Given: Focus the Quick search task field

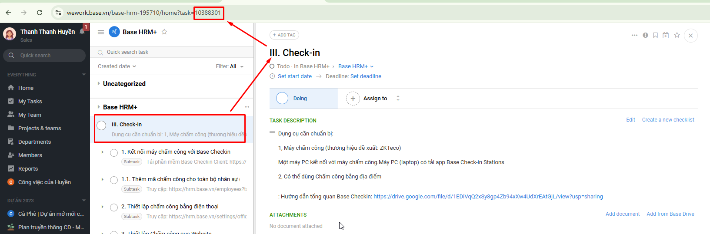Looking at the screenshot, I should point(172,52).
